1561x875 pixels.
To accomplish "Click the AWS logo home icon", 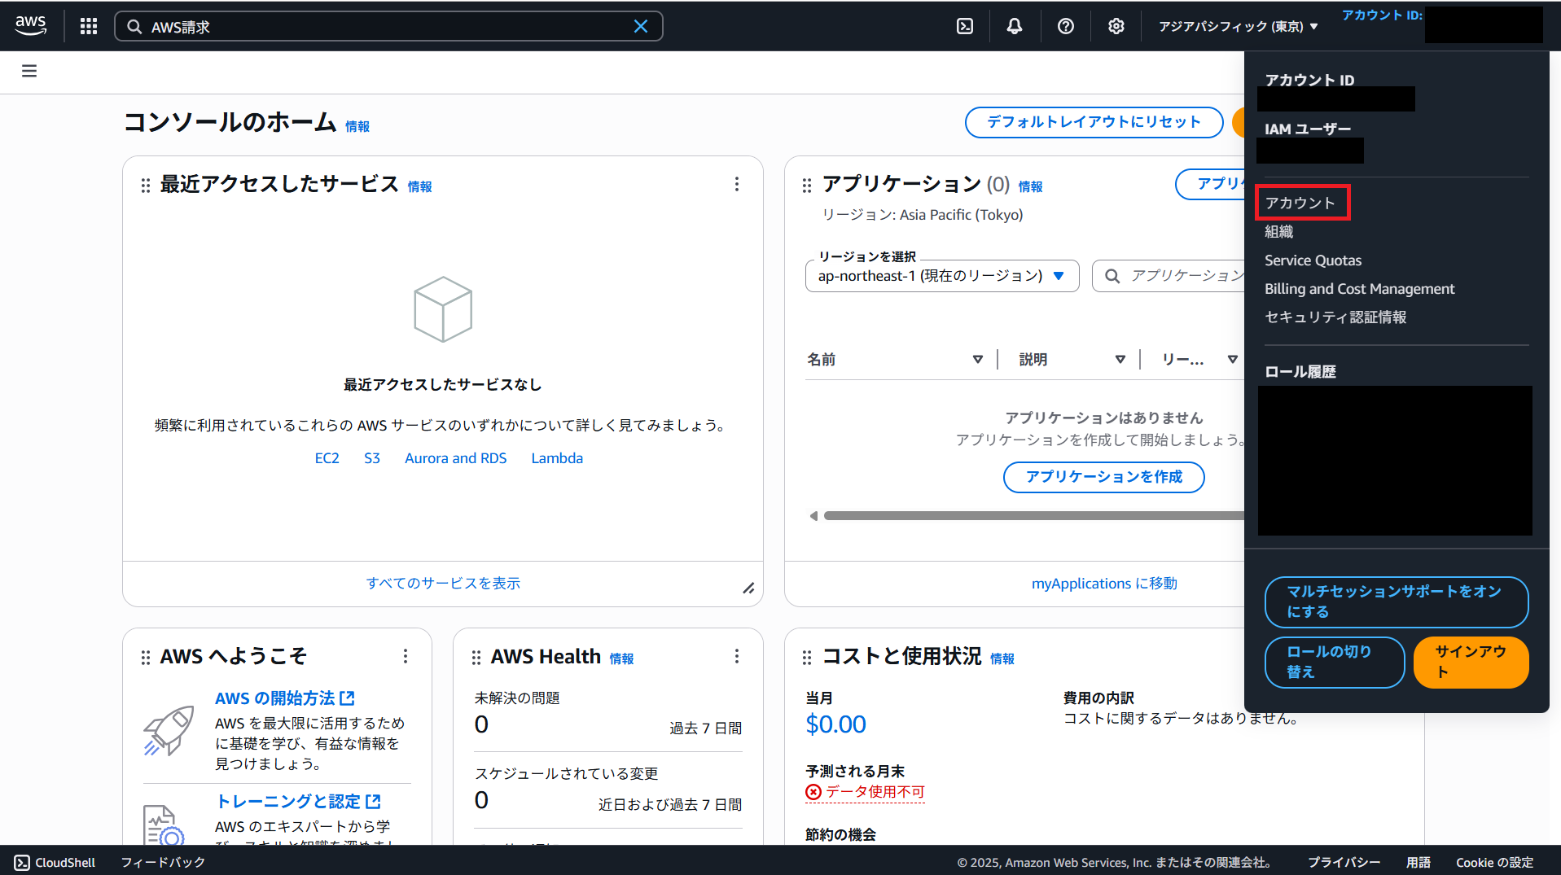I will pos(31,26).
